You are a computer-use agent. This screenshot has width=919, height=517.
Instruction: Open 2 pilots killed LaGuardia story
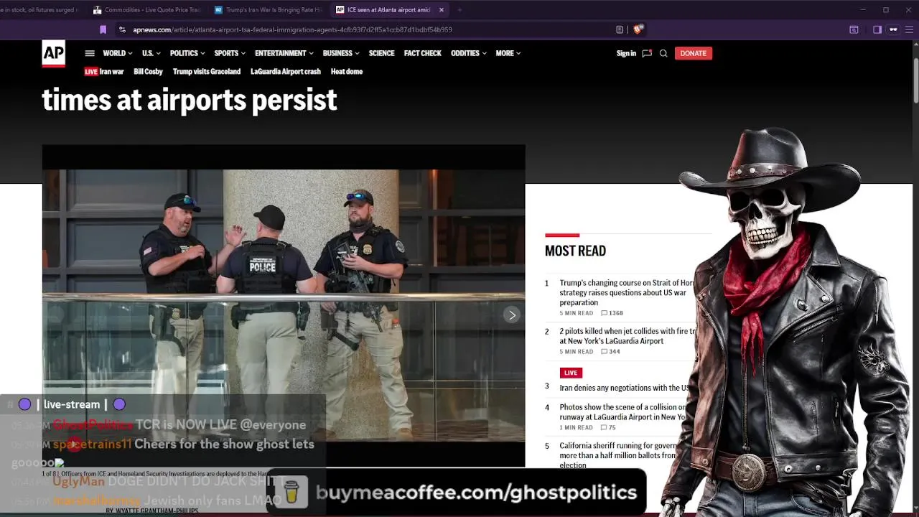coord(628,336)
